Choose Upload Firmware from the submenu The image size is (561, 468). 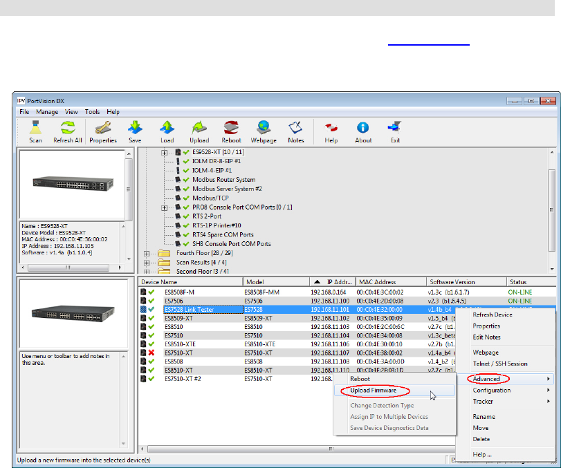pos(394,391)
